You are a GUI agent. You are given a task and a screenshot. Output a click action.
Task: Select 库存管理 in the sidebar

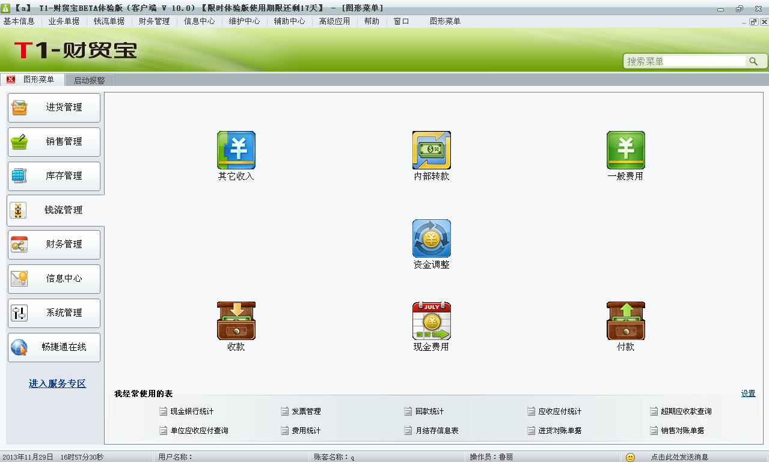click(x=54, y=176)
